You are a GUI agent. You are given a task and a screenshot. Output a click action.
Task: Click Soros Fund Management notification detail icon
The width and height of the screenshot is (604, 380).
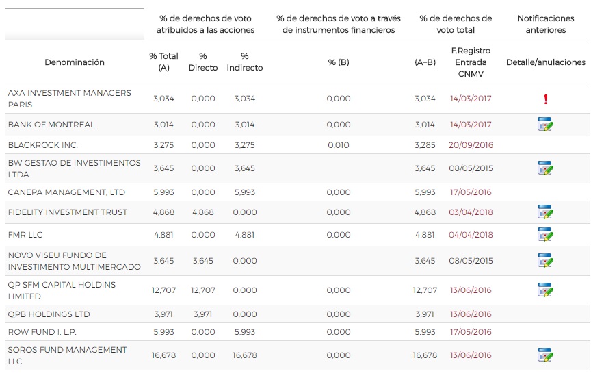tap(545, 355)
